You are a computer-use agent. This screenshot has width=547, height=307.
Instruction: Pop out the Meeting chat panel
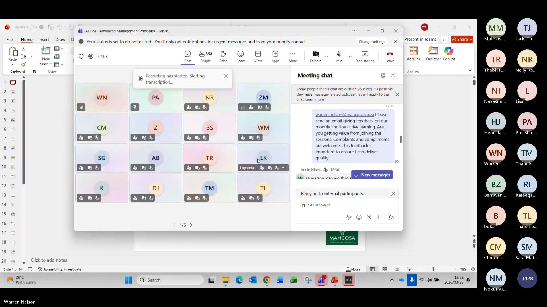(383, 75)
